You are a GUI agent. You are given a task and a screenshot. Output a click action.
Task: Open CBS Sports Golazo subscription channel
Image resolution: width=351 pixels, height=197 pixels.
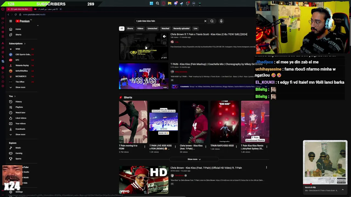click(x=23, y=54)
